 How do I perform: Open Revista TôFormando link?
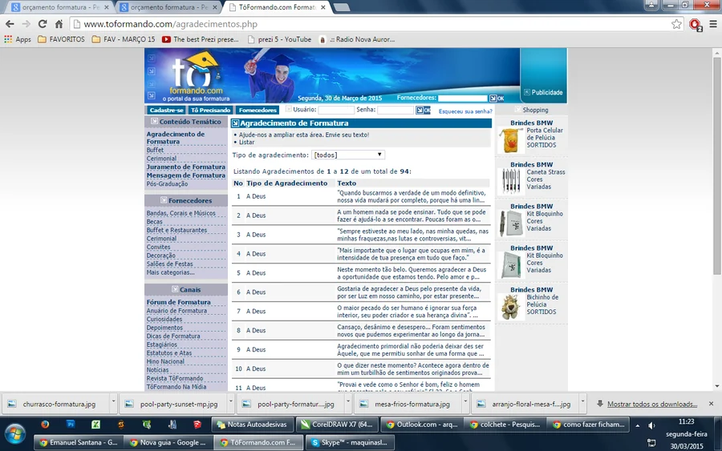pyautogui.click(x=175, y=378)
